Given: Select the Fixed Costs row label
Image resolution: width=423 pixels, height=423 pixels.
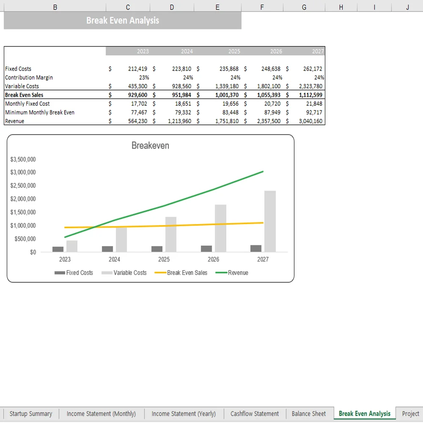Looking at the screenshot, I should pos(18,69).
